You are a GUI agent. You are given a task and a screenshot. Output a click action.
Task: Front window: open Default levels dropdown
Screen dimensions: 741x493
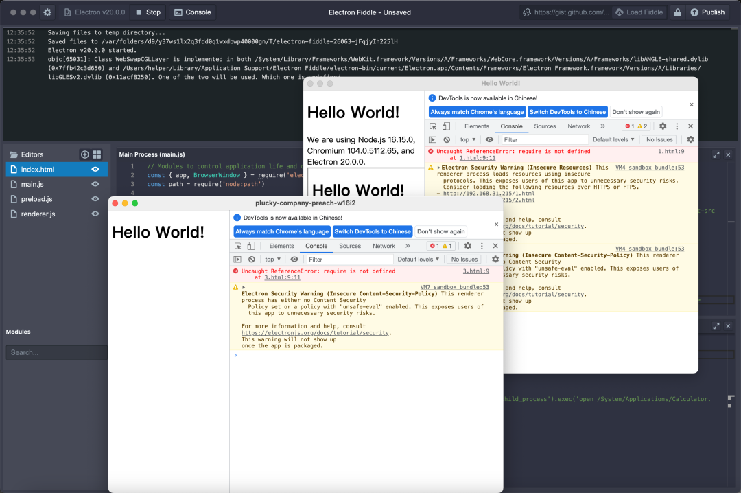tap(419, 260)
